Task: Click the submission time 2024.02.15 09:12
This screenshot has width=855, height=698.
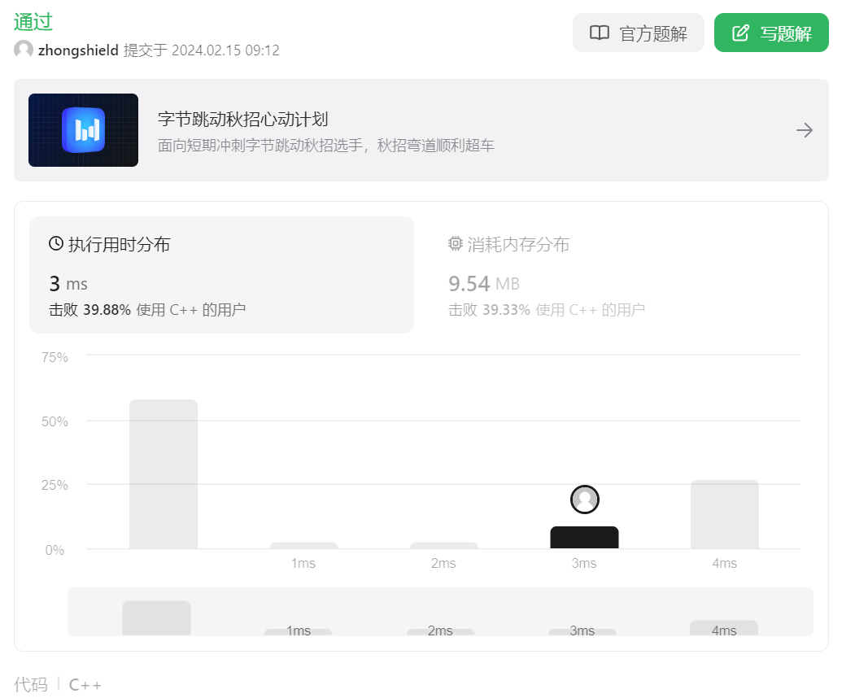Action: tap(225, 50)
